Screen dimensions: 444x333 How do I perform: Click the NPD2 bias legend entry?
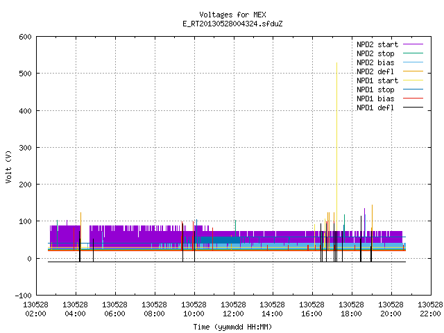point(390,62)
